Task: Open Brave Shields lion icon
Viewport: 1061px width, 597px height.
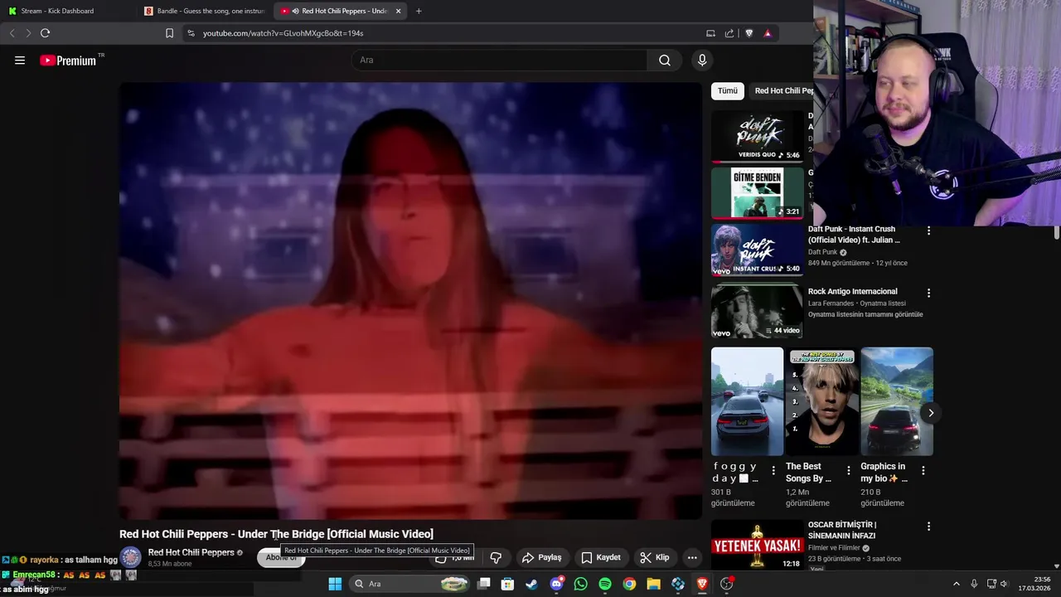Action: pos(749,33)
